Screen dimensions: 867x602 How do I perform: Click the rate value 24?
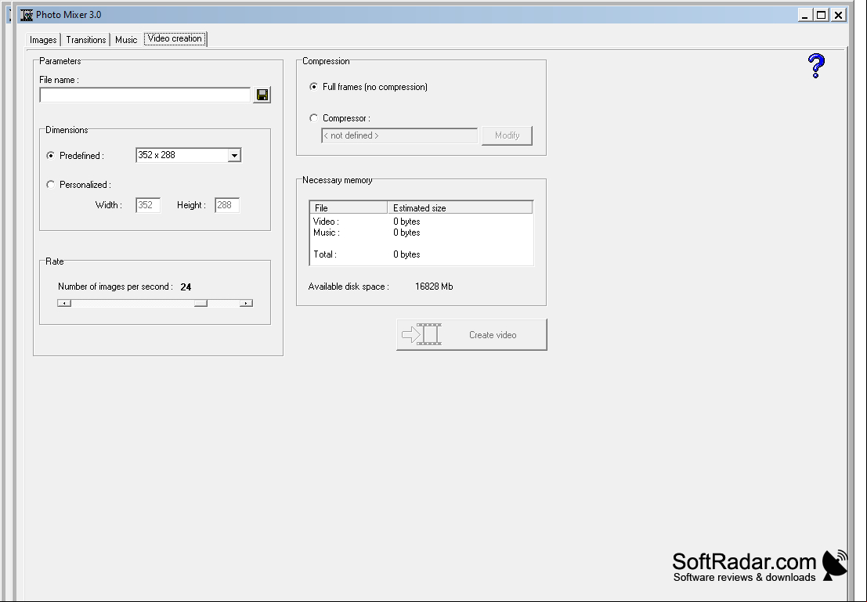[186, 287]
